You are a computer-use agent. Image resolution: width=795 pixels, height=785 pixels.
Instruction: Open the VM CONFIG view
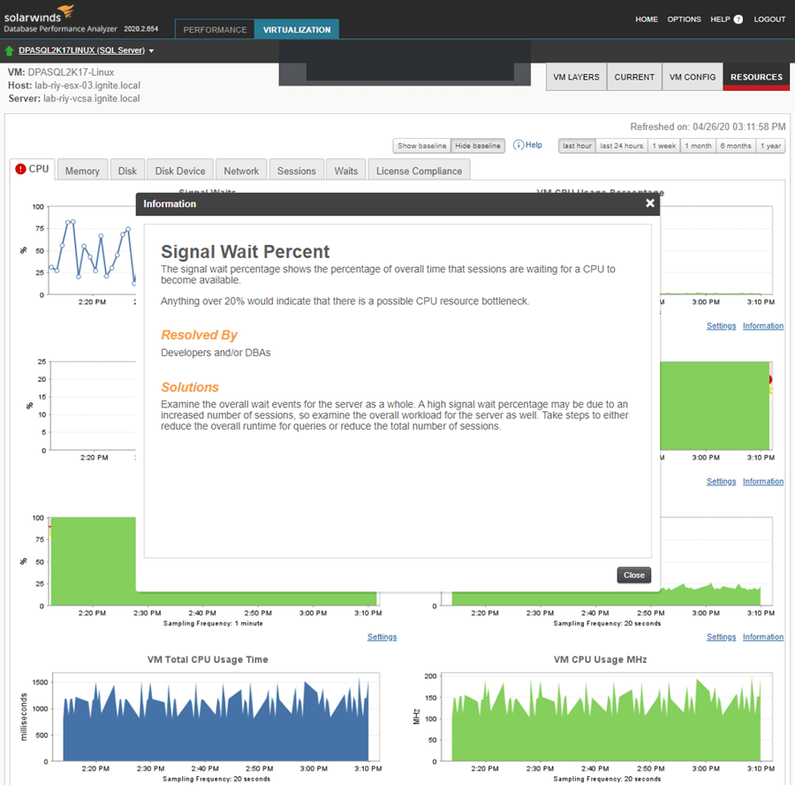pos(692,77)
